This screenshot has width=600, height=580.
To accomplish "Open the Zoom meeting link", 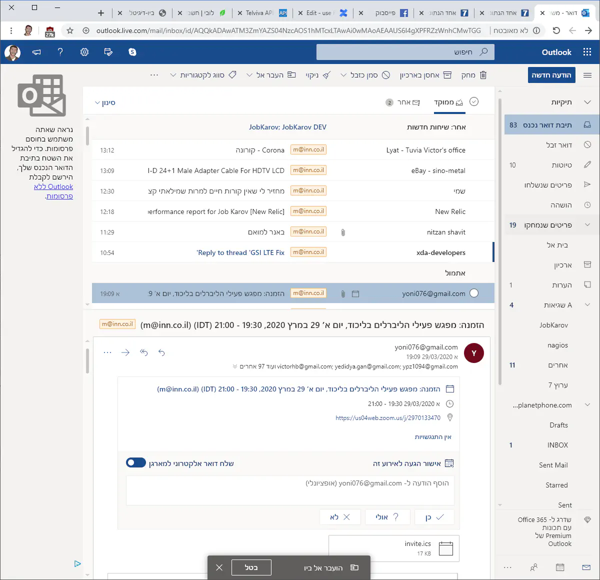I will coord(388,418).
